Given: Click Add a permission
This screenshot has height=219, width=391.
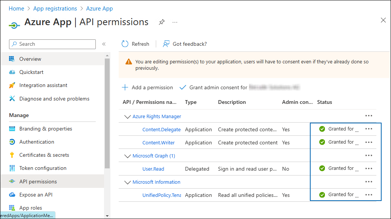Looking at the screenshot, I should (x=147, y=87).
